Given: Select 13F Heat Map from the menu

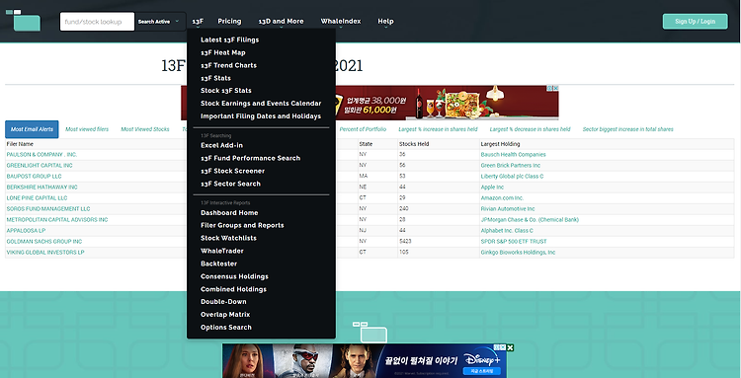Looking at the screenshot, I should 223,52.
